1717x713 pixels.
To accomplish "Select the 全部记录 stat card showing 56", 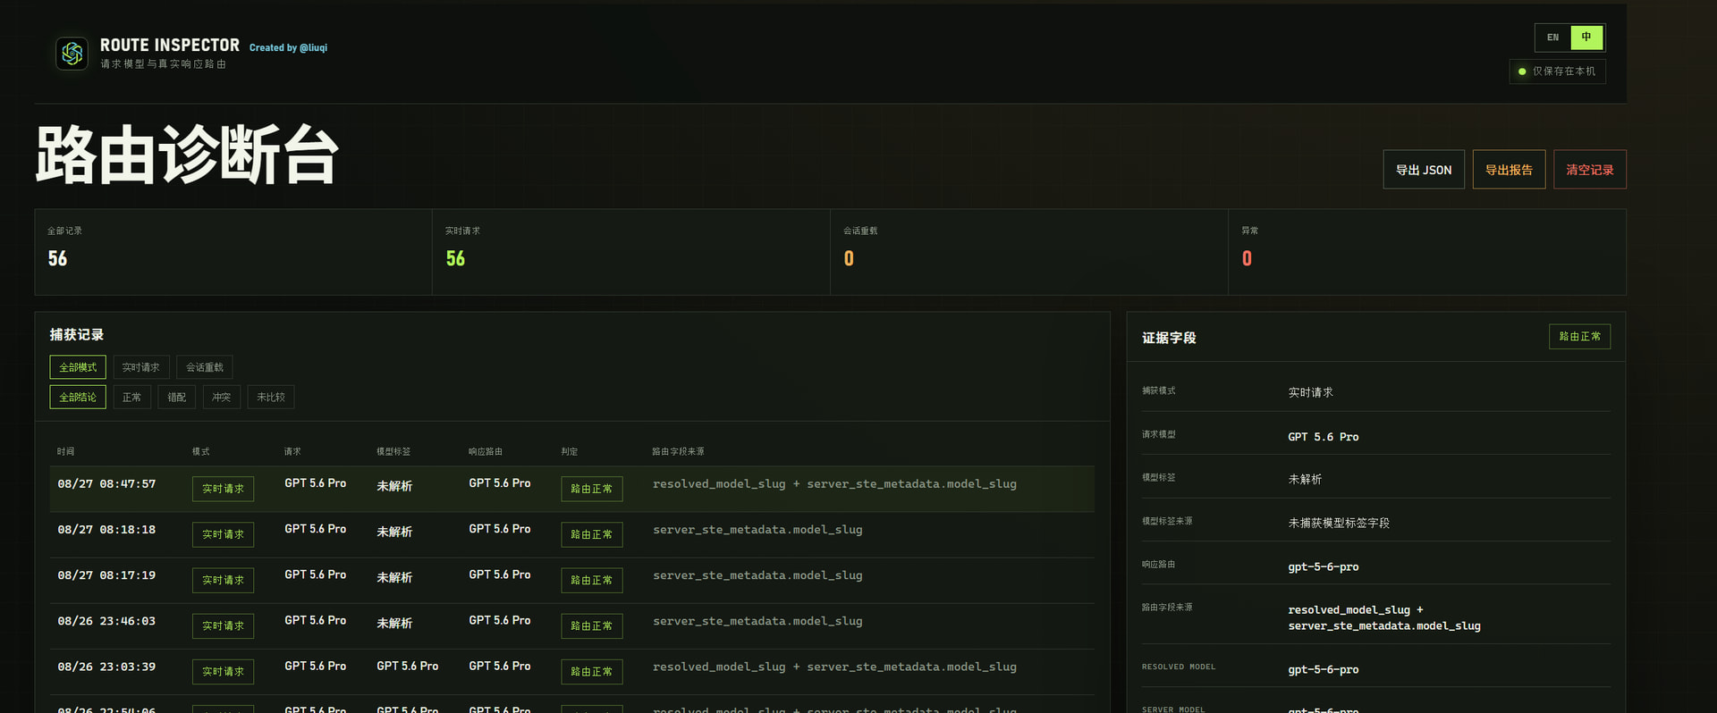I will [233, 252].
